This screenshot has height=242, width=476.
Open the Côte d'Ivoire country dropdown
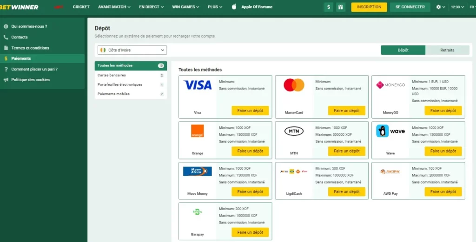pos(132,50)
